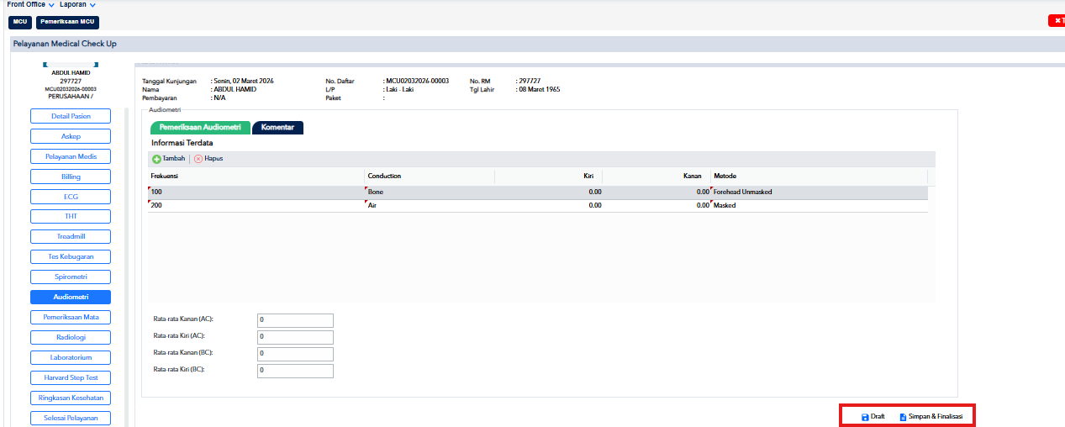This screenshot has height=427, width=1065.
Task: Click the Tambah toolbar label
Action: click(x=173, y=158)
